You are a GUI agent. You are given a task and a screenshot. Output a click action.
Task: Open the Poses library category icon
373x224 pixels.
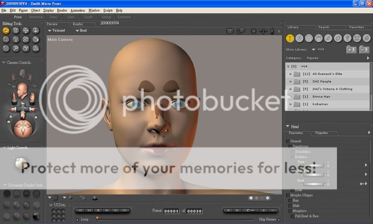[x=300, y=38]
